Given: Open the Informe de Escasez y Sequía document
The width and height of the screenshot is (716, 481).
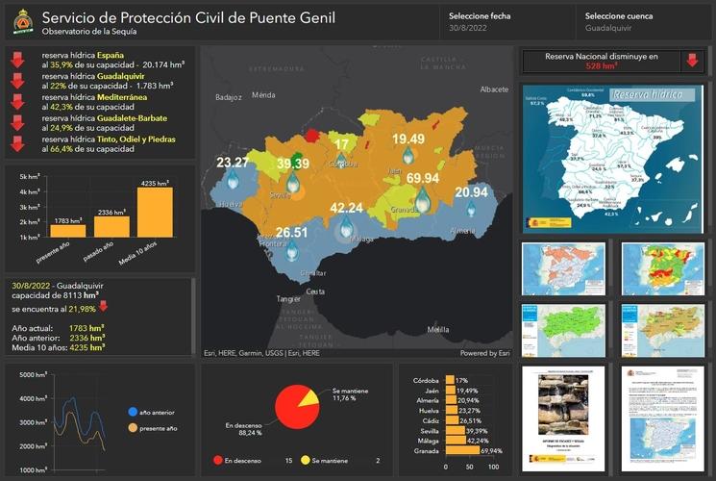Looking at the screenshot, I should (562, 413).
